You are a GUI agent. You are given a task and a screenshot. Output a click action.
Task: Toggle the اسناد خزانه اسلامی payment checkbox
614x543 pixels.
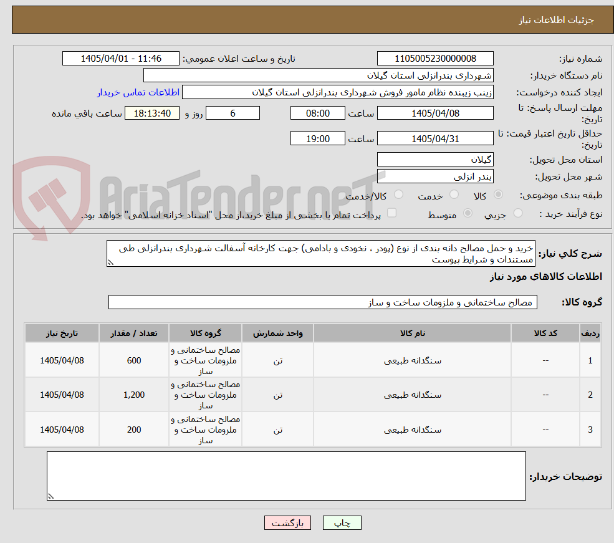coord(391,213)
